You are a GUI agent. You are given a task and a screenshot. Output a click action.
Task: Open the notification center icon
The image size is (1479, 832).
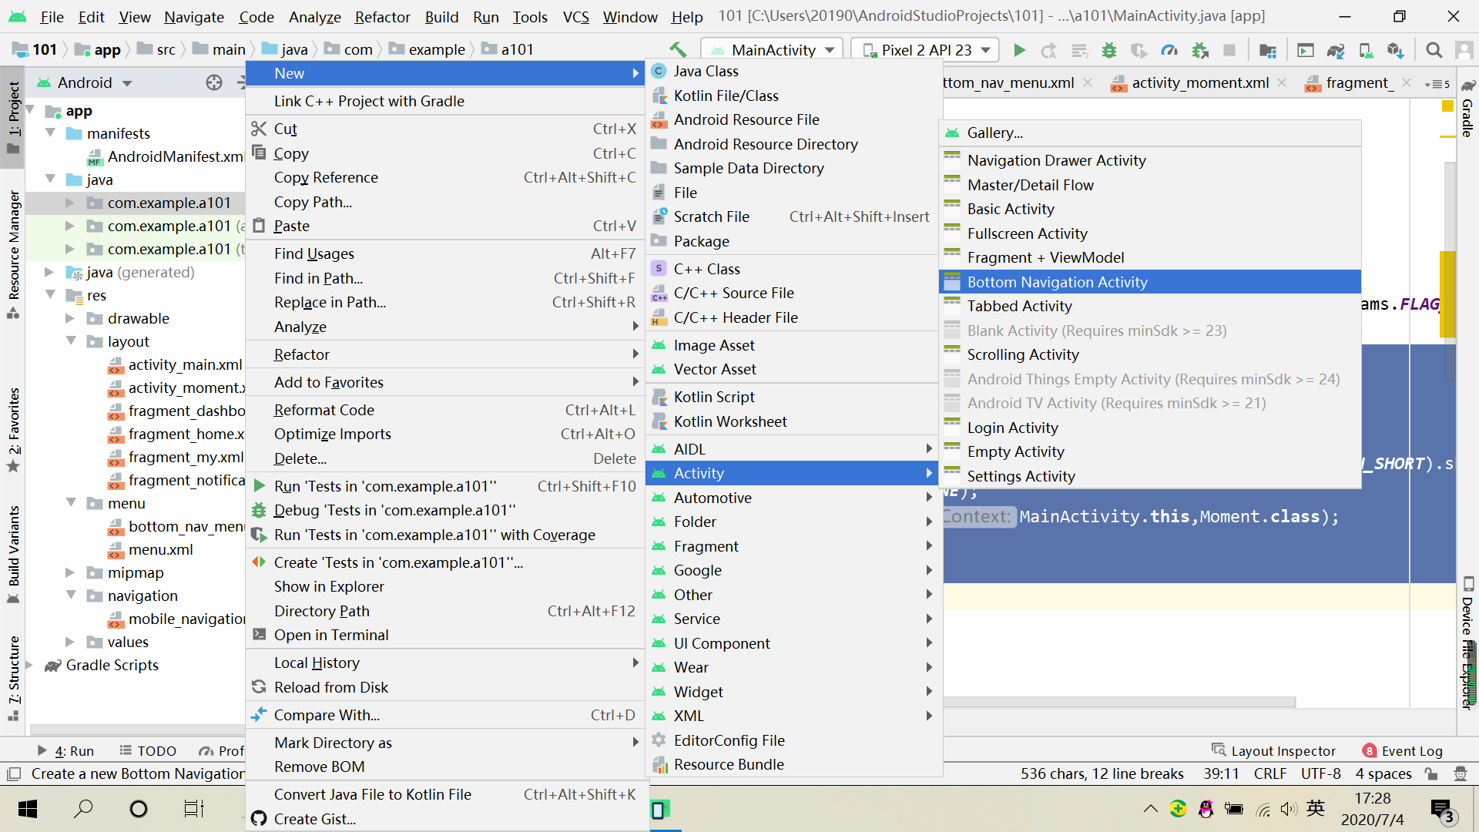1441,810
